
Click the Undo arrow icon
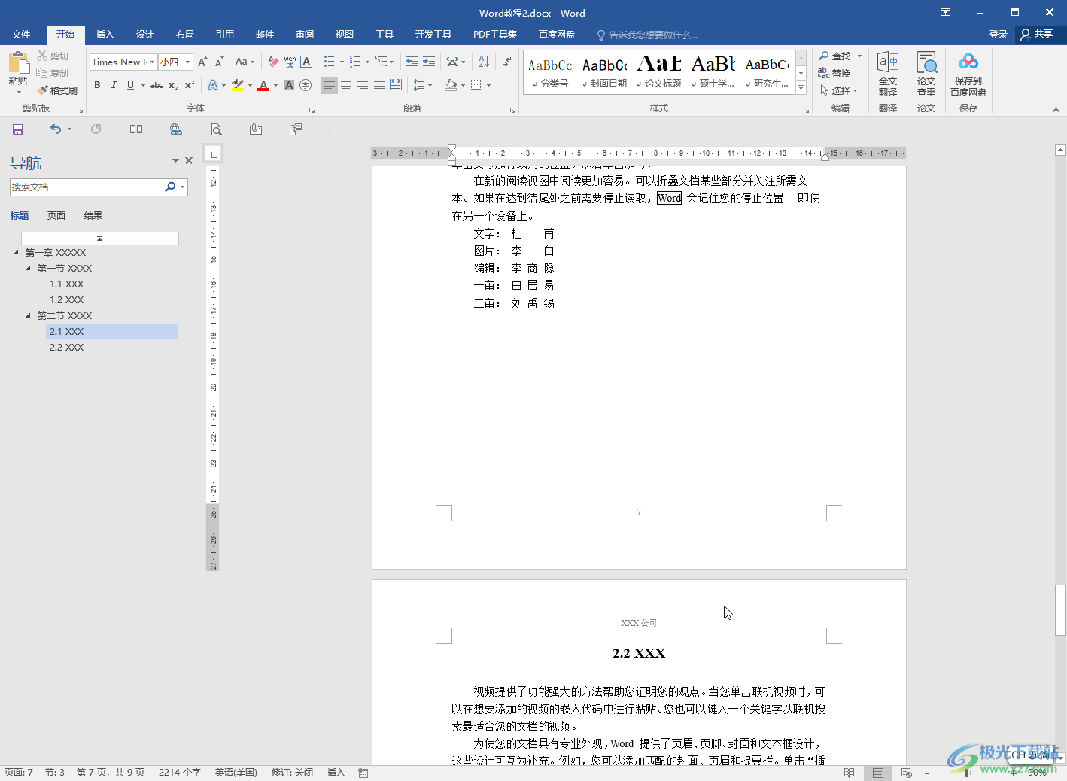[56, 129]
